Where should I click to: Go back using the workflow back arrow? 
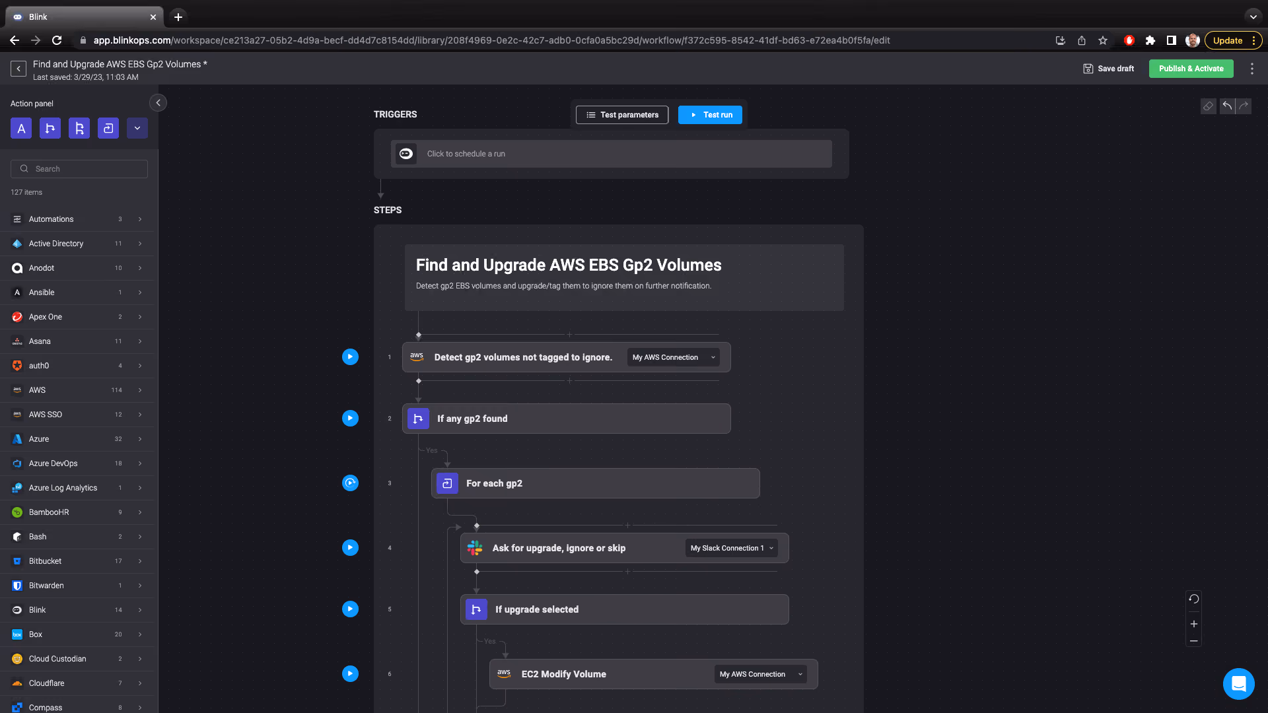pyautogui.click(x=18, y=69)
